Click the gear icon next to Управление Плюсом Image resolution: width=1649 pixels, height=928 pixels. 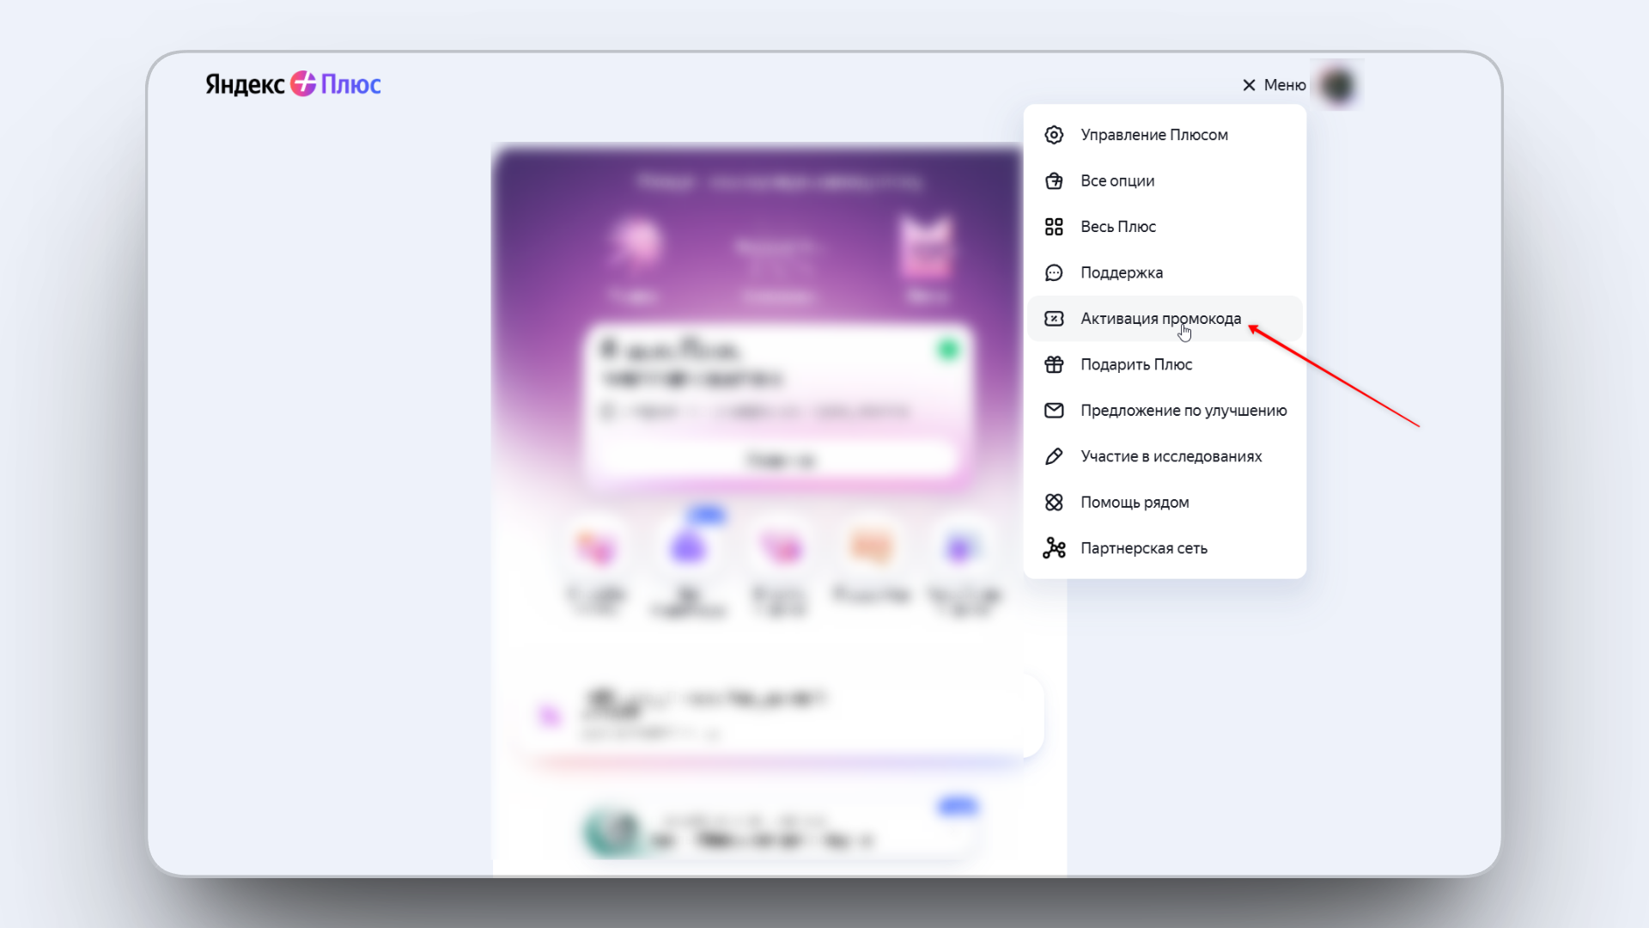(x=1054, y=135)
